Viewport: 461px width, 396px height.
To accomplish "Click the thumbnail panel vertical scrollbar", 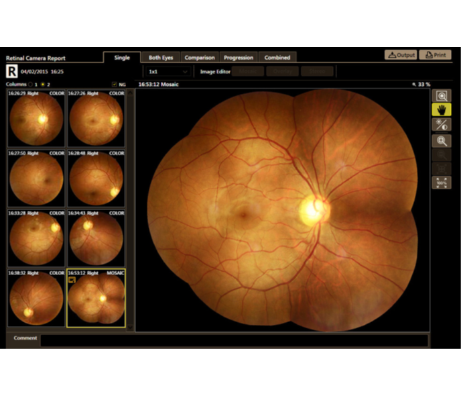I will tap(130, 210).
